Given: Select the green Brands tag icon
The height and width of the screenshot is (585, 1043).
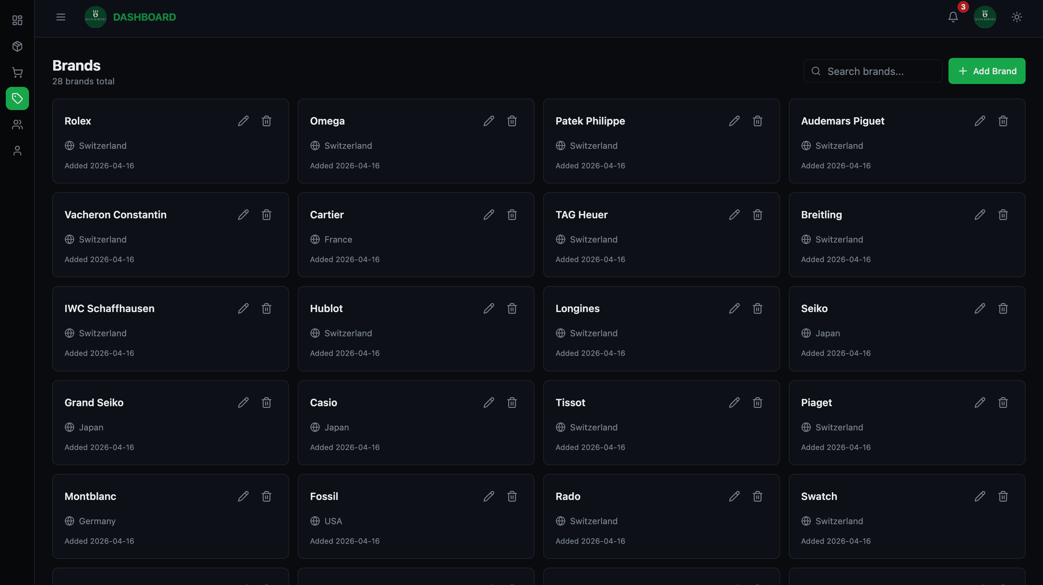Looking at the screenshot, I should pos(17,98).
